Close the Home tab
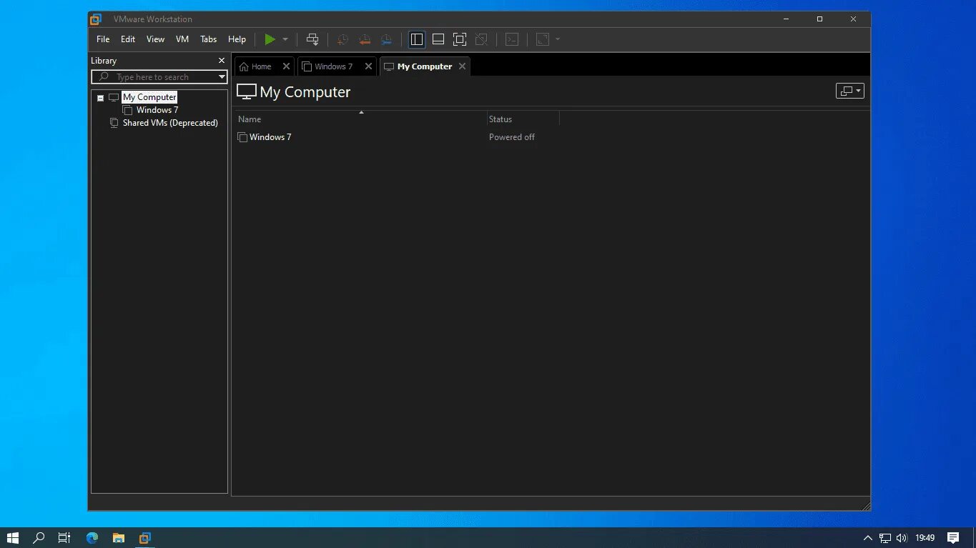976x548 pixels. point(286,66)
